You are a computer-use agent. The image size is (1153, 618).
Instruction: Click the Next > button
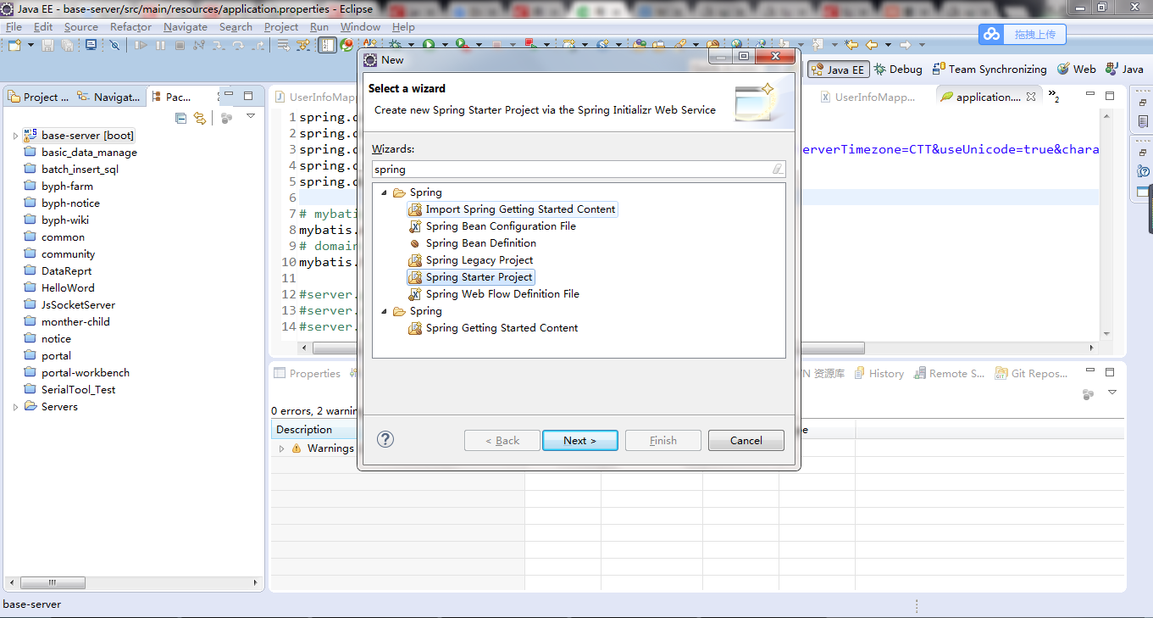click(580, 441)
